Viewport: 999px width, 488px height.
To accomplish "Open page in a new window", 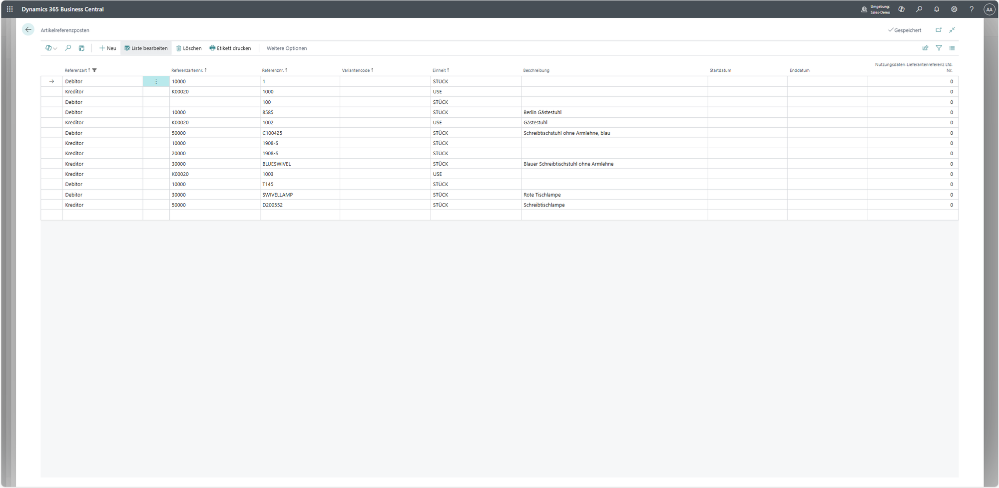I will [939, 30].
